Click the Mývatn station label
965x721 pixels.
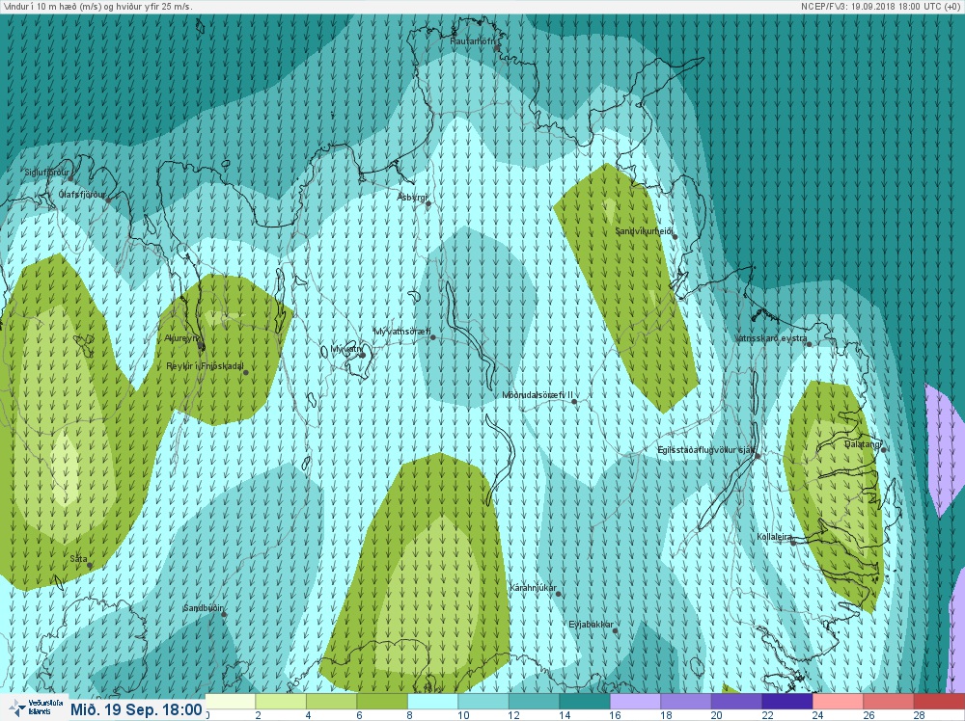(347, 349)
